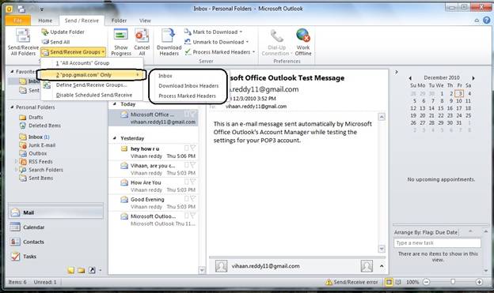Click Shortcuts icon in navigation bar
Screen dimensions: 494x293
pyautogui.click(x=92, y=270)
